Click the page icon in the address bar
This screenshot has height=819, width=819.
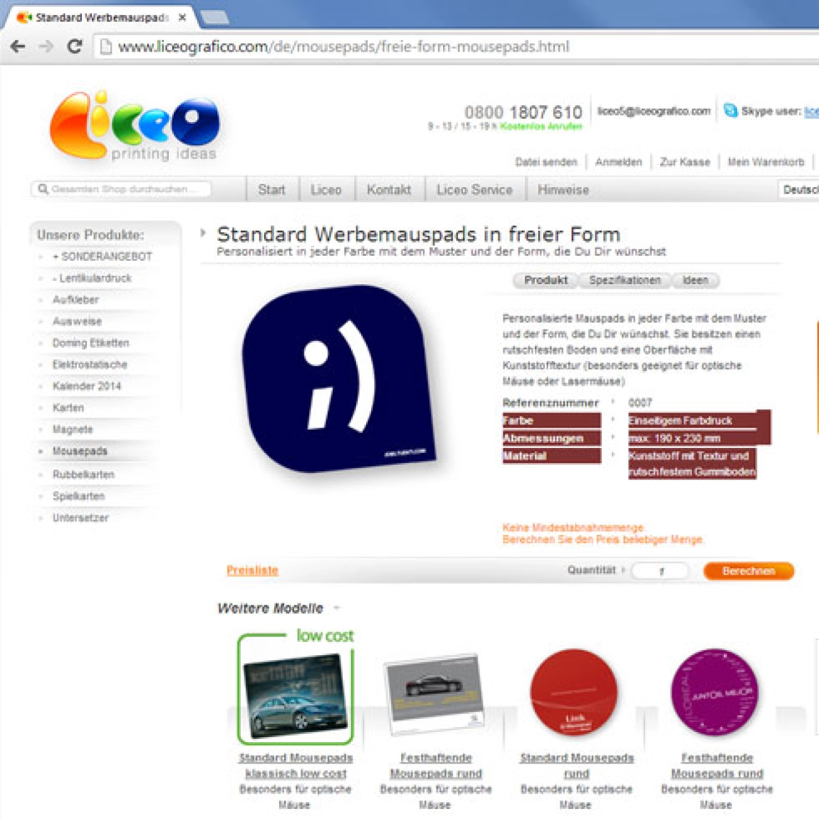coord(106,46)
